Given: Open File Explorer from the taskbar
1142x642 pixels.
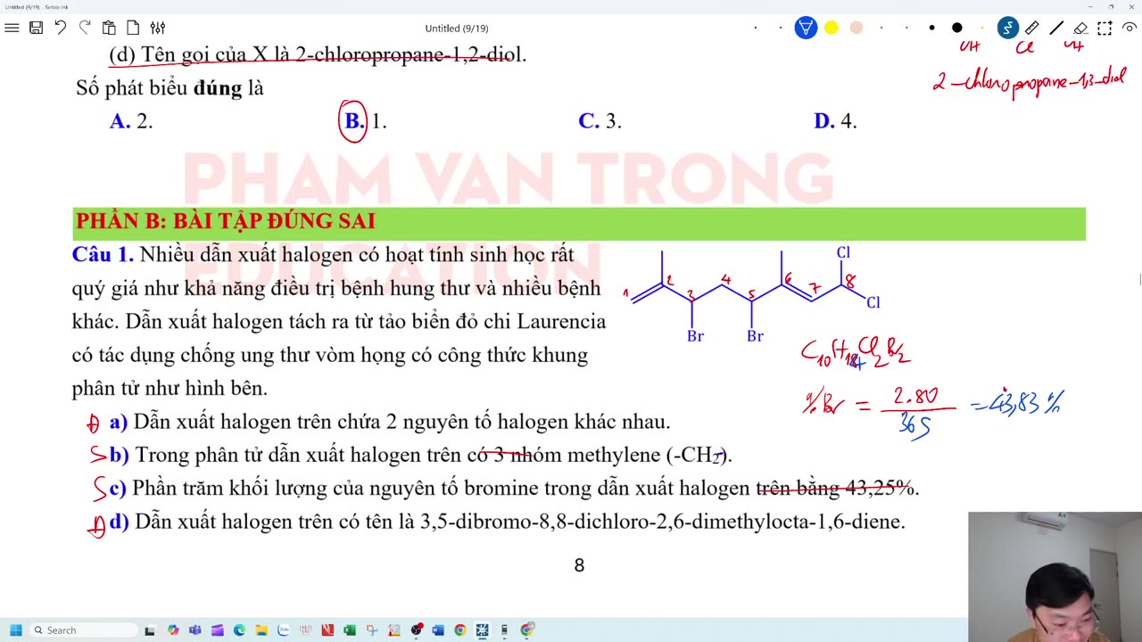Looking at the screenshot, I should [x=261, y=630].
